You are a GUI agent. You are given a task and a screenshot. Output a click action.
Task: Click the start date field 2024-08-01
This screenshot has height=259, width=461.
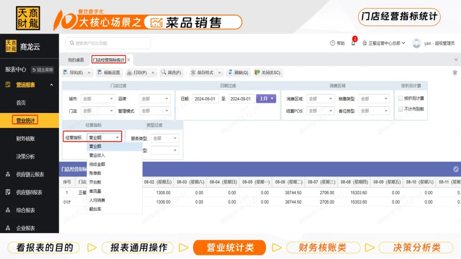pyautogui.click(x=205, y=99)
